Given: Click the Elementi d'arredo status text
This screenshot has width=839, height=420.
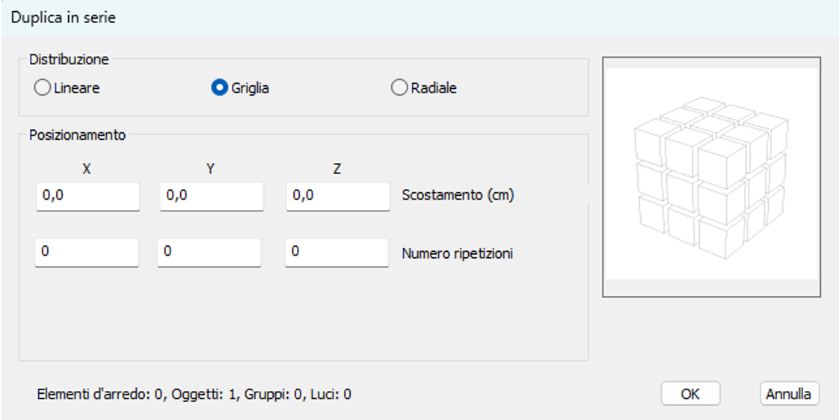Looking at the screenshot, I should [x=194, y=394].
